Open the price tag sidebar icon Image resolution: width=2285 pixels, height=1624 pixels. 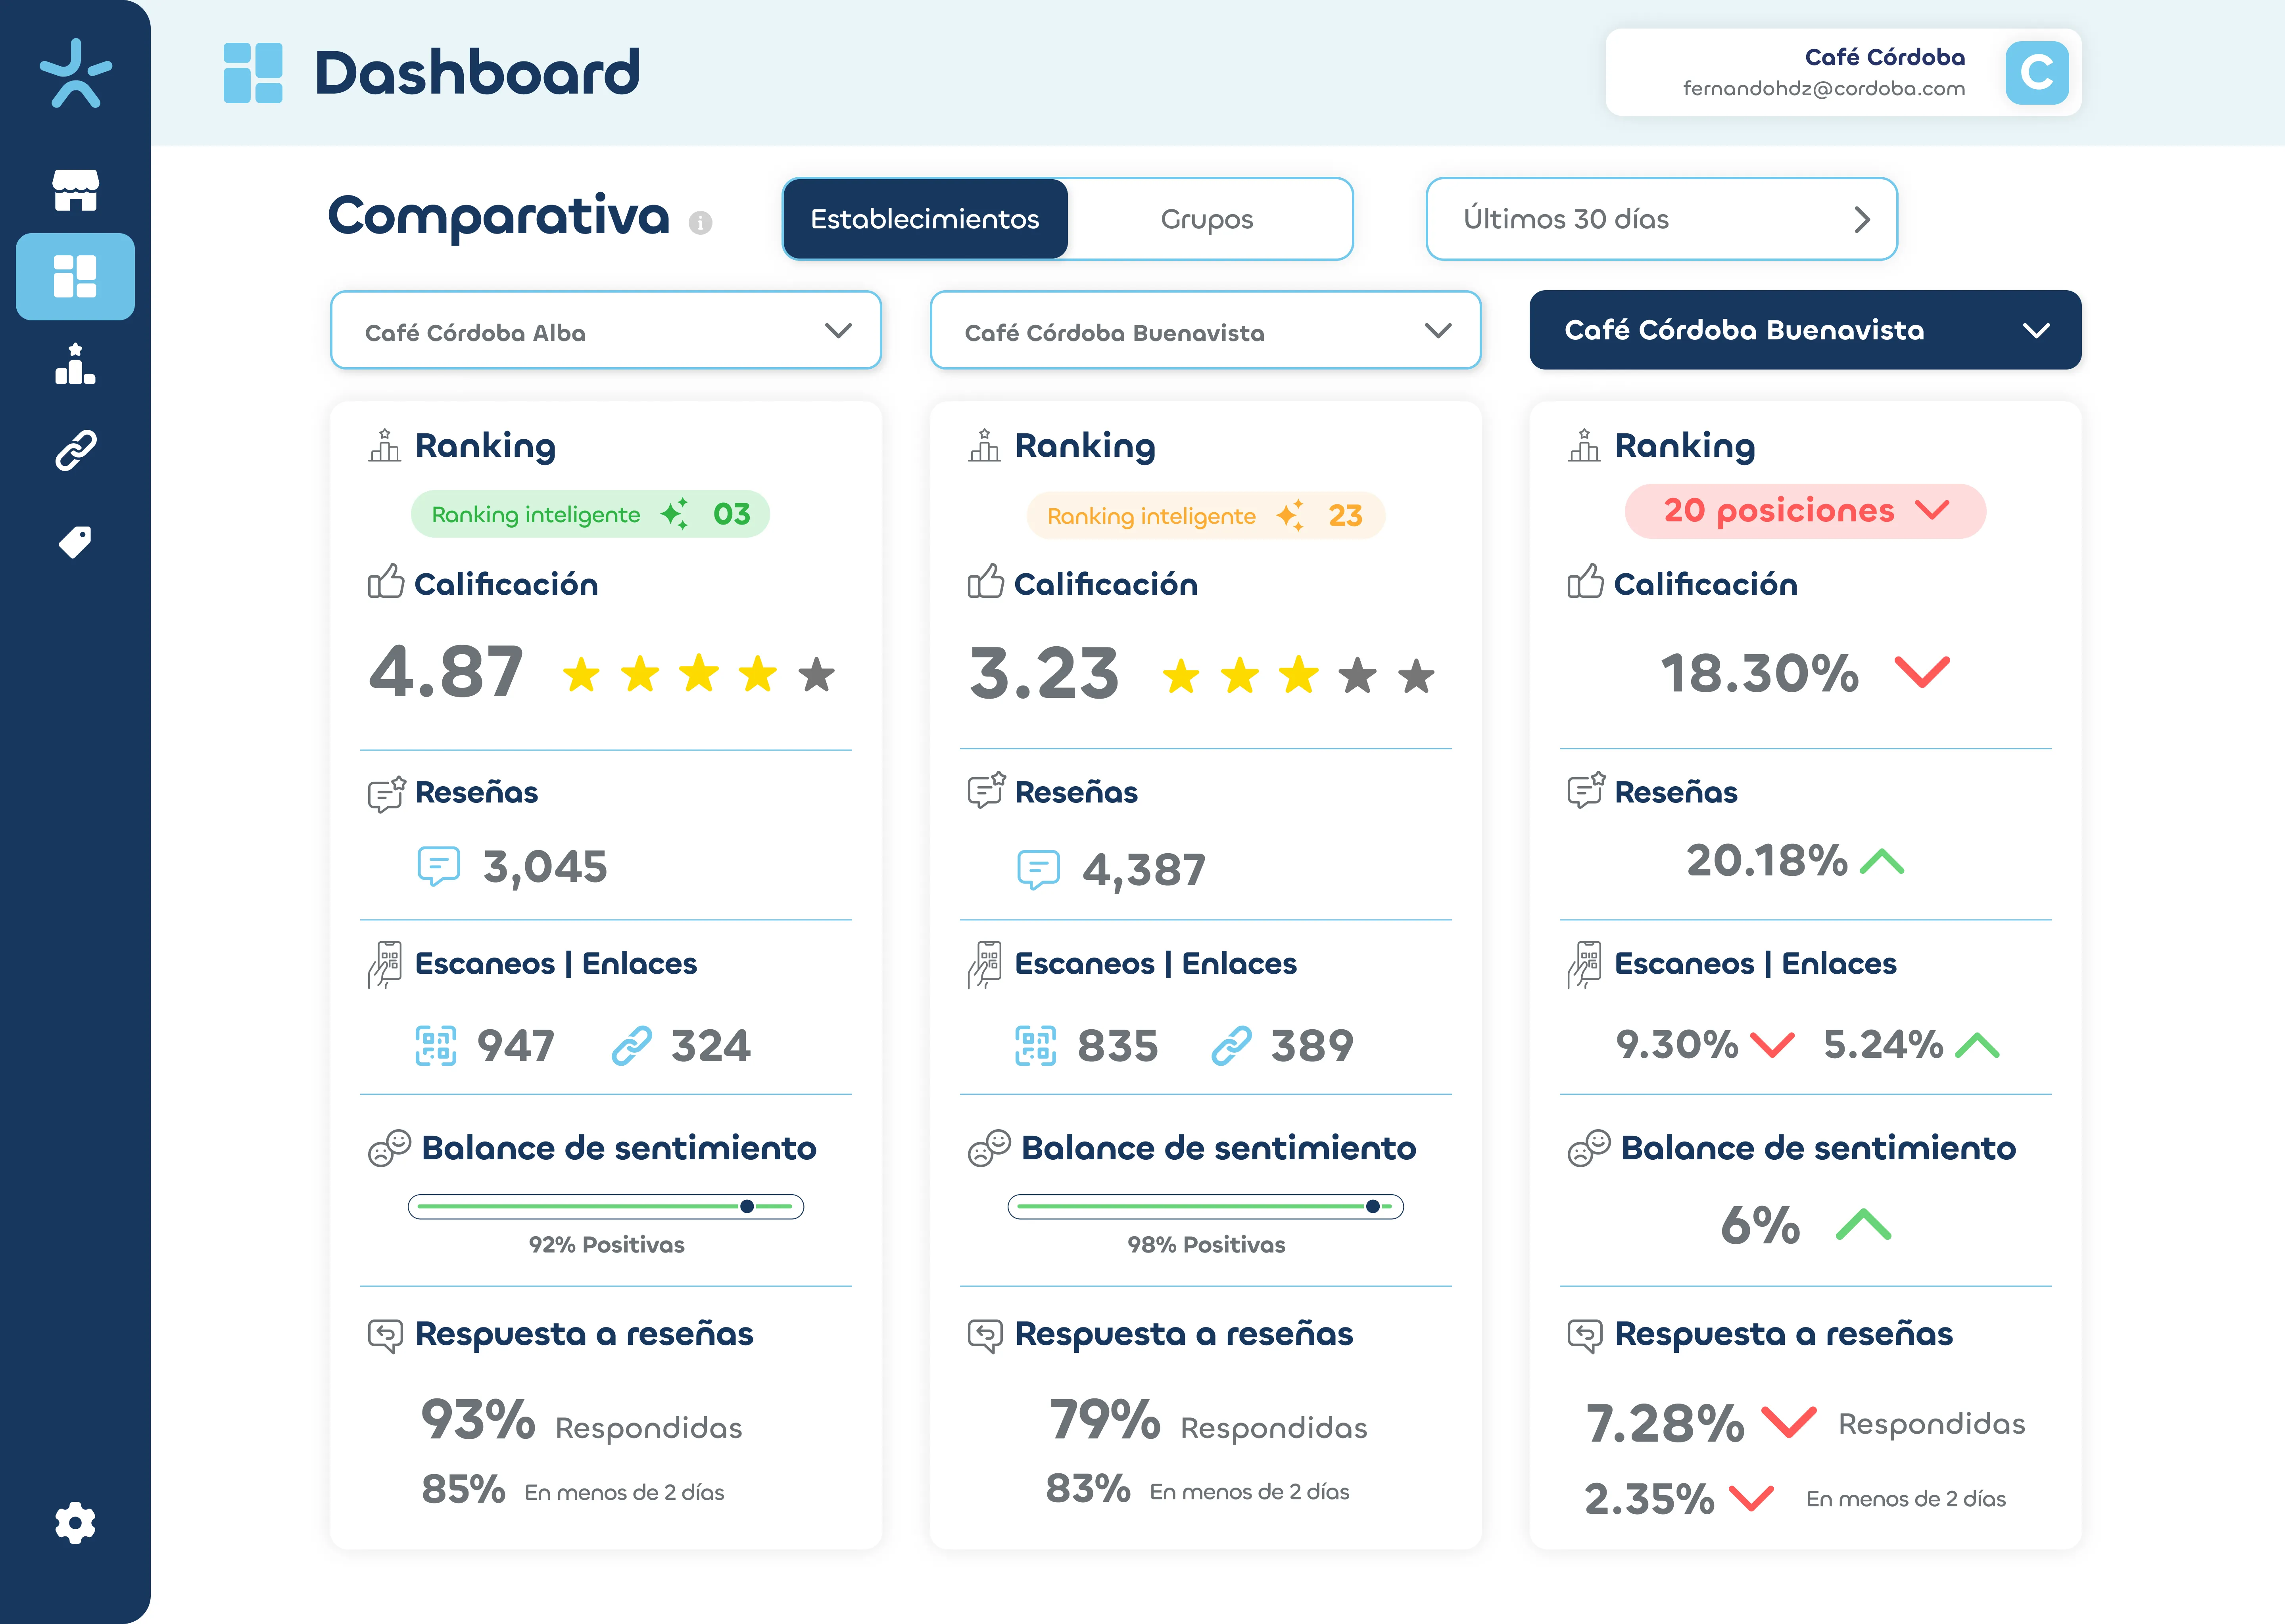75,541
